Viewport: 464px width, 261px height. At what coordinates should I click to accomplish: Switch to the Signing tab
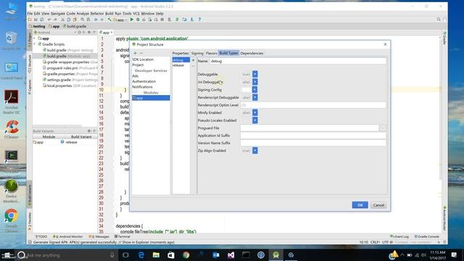pyautogui.click(x=197, y=53)
